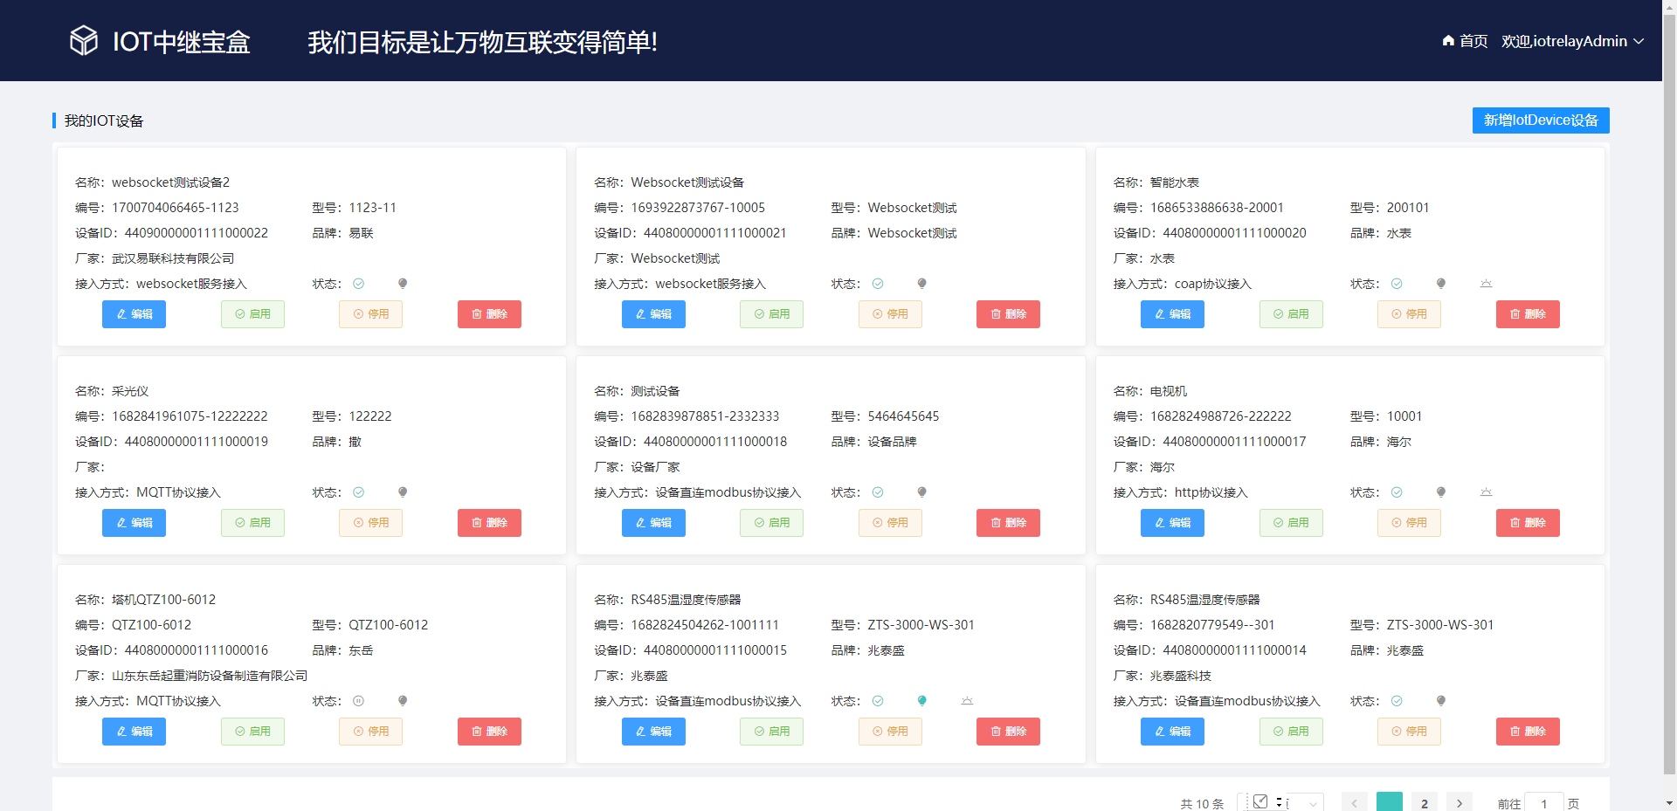Click the 新增IotDevice设备 button
This screenshot has width=1677, height=811.
tap(1540, 120)
